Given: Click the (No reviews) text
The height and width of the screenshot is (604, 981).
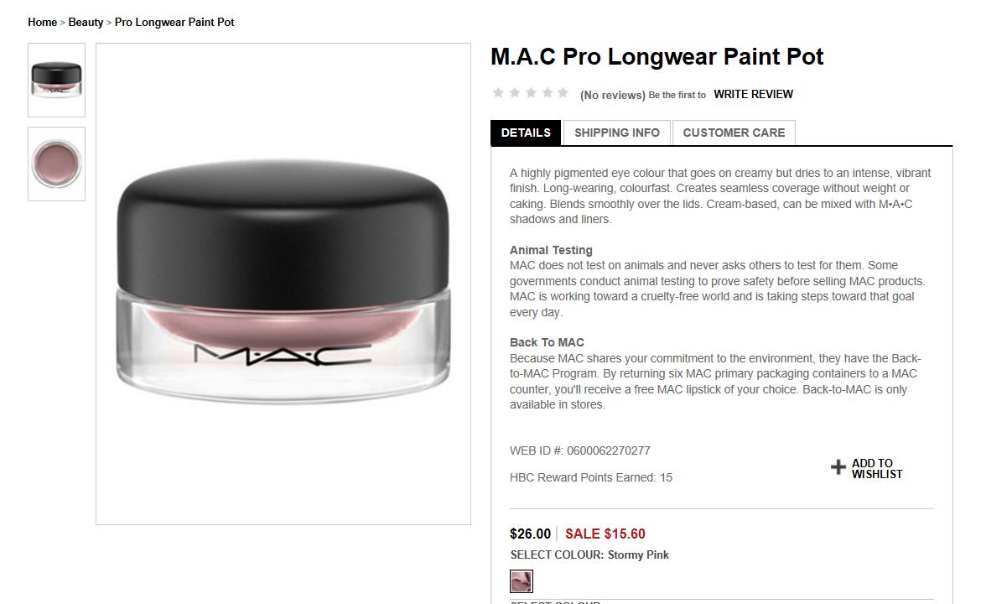Looking at the screenshot, I should click(x=613, y=95).
